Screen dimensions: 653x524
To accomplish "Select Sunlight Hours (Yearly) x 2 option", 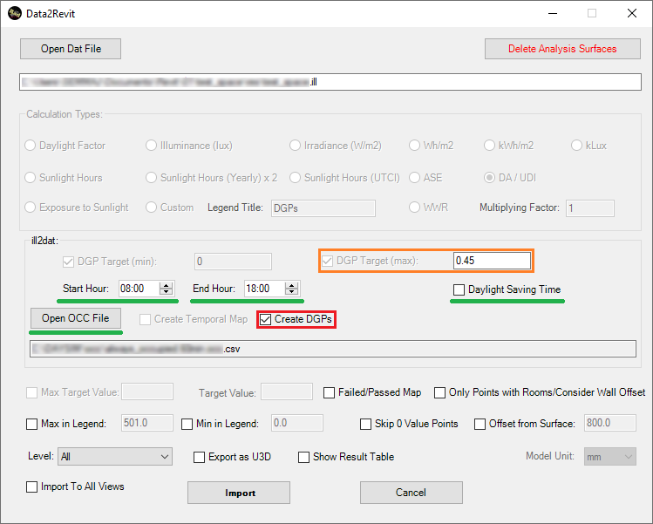I will coord(151,178).
